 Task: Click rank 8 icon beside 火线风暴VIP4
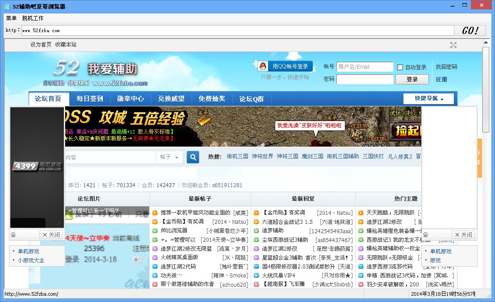(x=256, y=276)
